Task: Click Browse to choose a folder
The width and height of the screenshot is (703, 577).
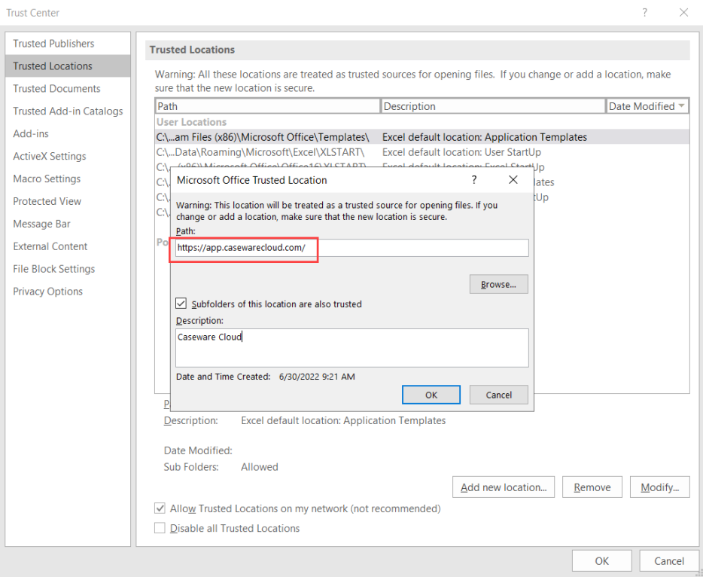Action: [x=498, y=284]
